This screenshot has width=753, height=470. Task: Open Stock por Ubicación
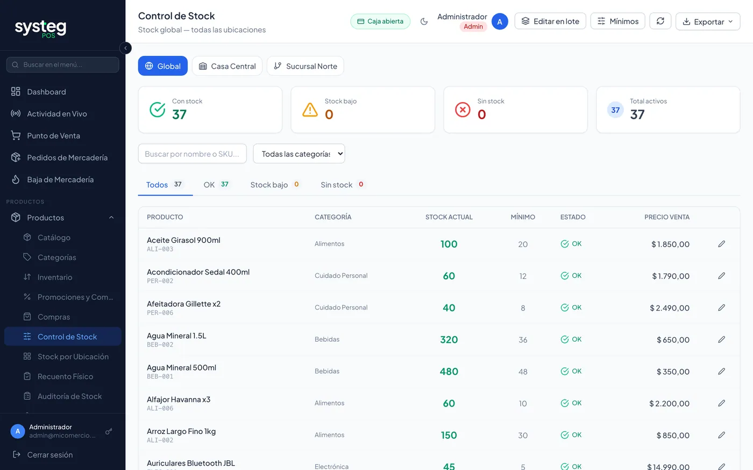(x=62, y=357)
